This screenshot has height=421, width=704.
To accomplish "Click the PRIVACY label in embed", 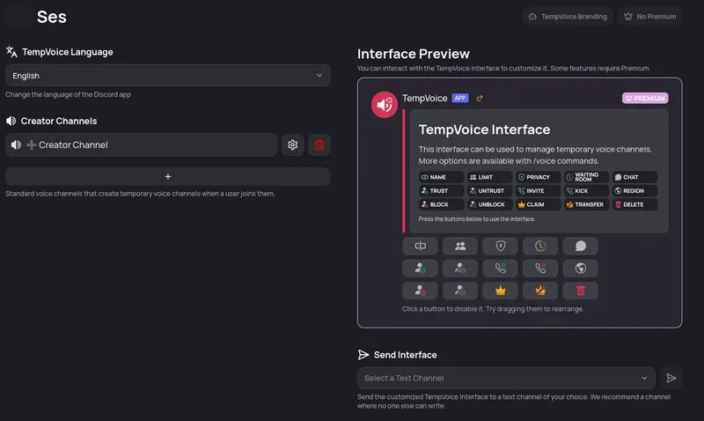I will point(538,177).
